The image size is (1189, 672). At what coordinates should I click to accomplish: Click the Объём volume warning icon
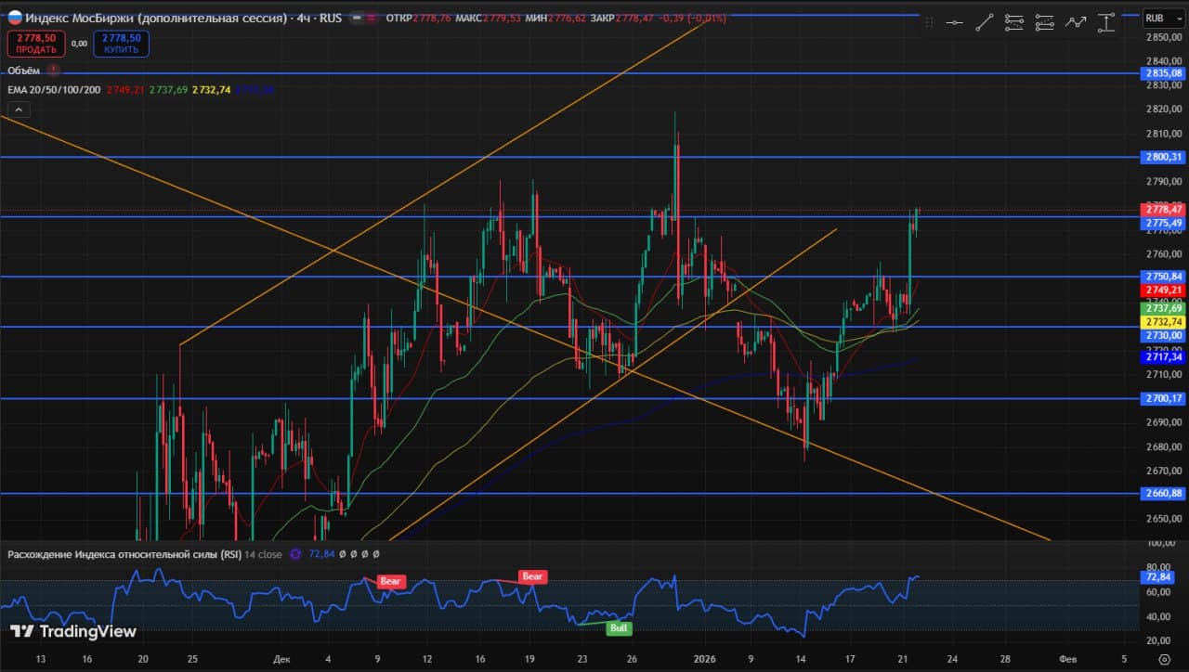(54, 71)
